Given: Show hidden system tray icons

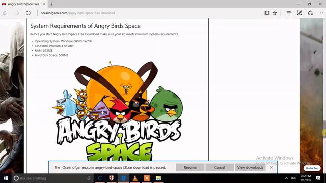Looking at the screenshot, I should pos(286,178).
